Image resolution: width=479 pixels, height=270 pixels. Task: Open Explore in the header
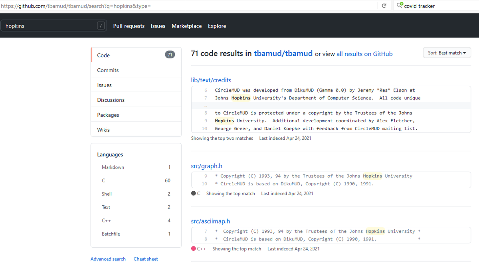coord(217,26)
